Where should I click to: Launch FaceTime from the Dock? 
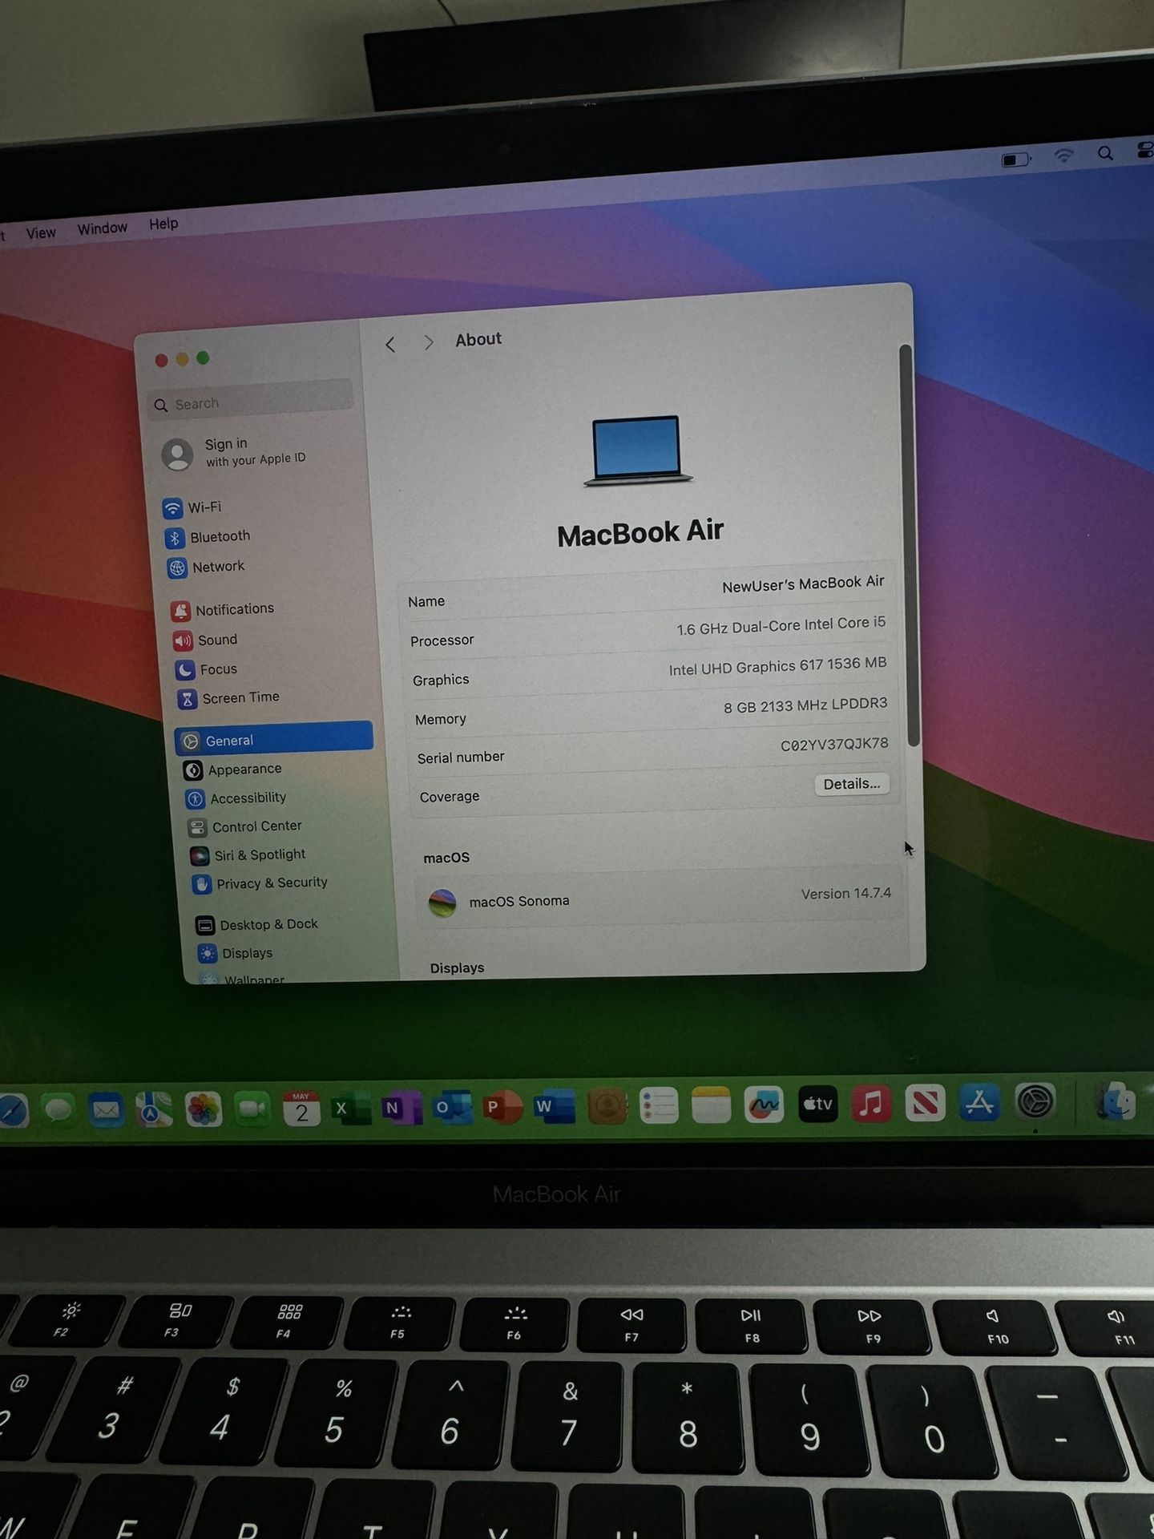pyautogui.click(x=252, y=1109)
